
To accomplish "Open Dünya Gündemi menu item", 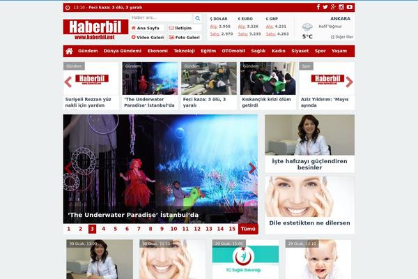I will [123, 51].
